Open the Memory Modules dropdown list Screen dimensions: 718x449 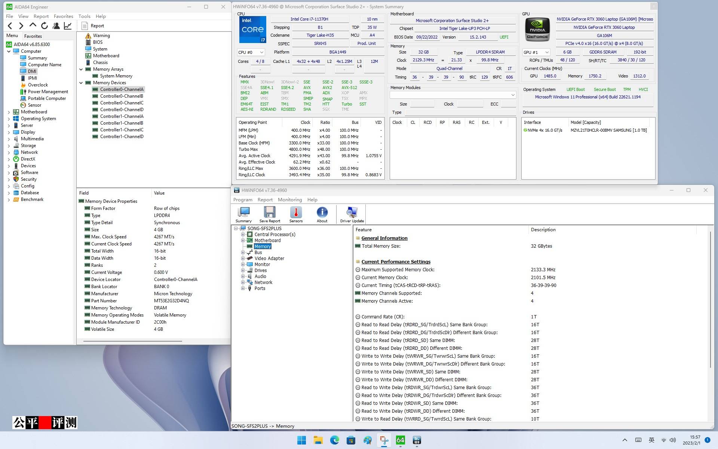[453, 95]
